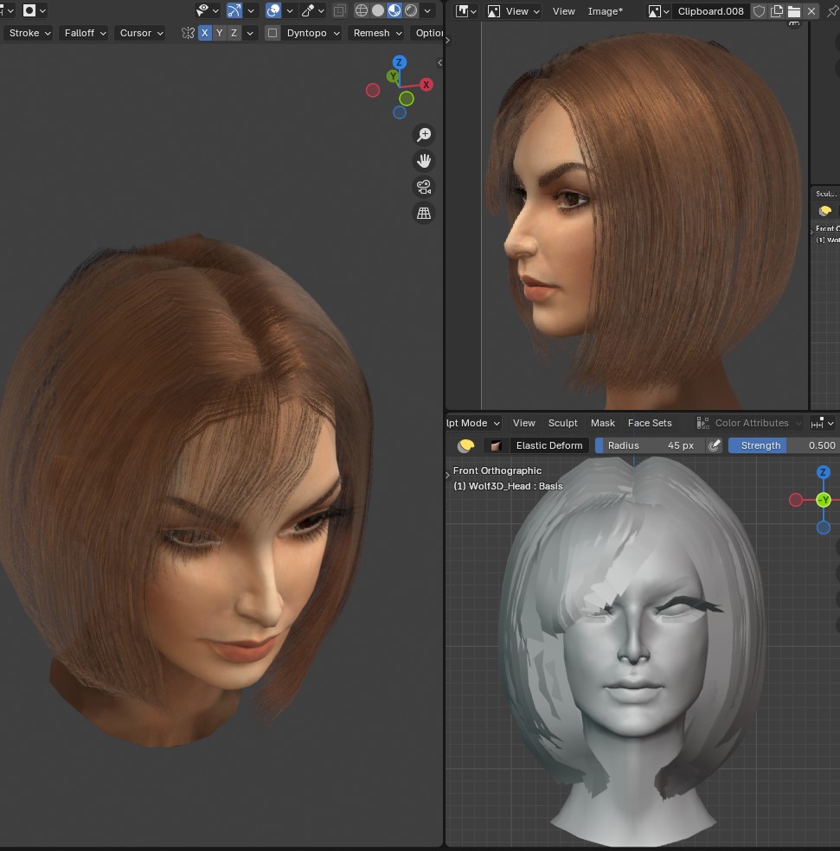Screen dimensions: 840x851
Task: Toggle radius pen pressure icon
Action: [x=714, y=445]
